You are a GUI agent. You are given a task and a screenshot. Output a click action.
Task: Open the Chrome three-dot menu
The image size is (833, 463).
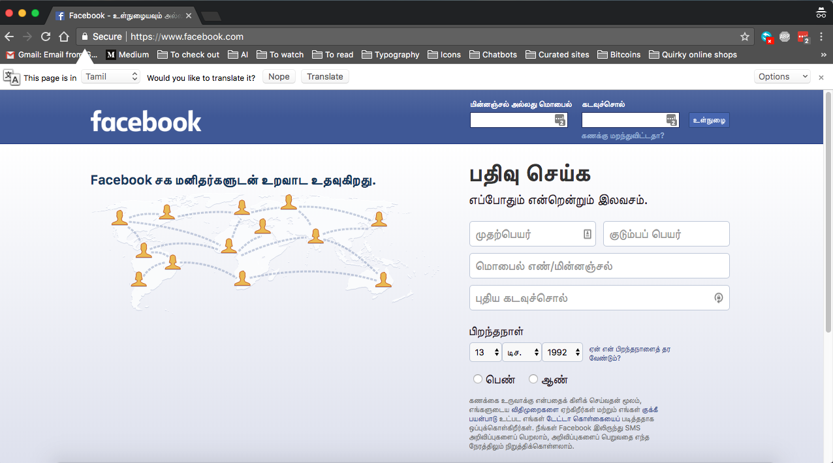[x=821, y=37]
